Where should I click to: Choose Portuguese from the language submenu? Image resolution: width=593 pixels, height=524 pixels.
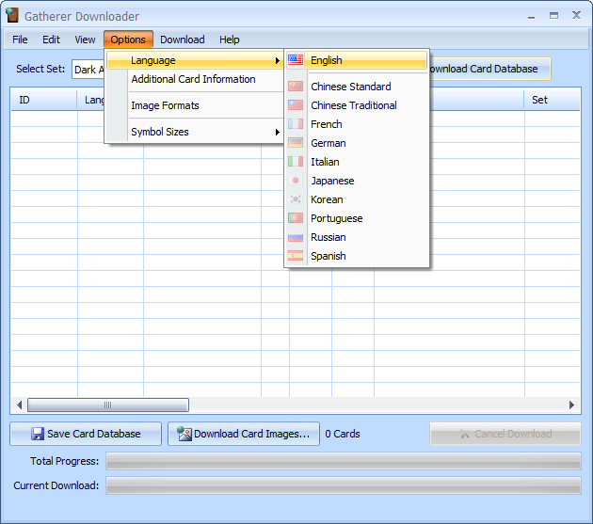point(336,218)
